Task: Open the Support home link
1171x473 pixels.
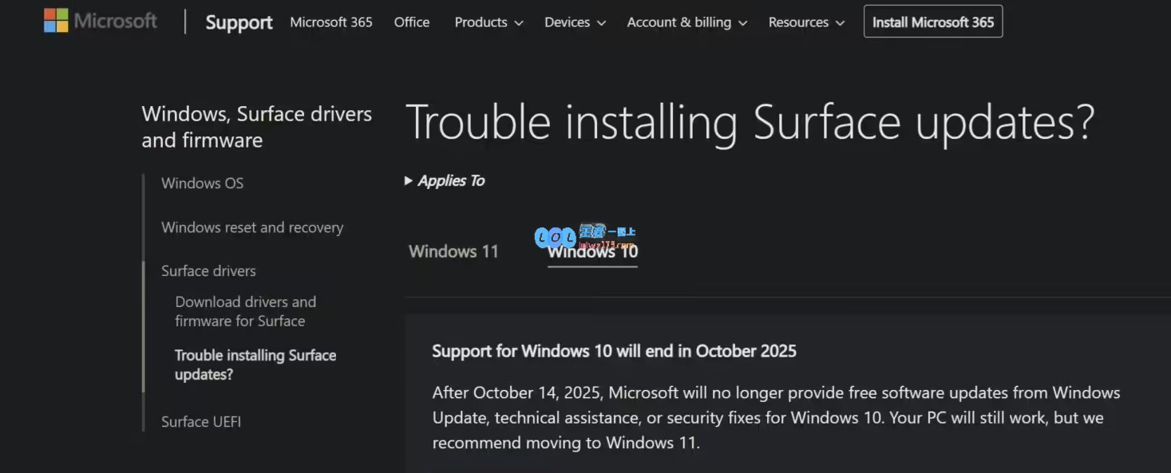Action: [239, 22]
